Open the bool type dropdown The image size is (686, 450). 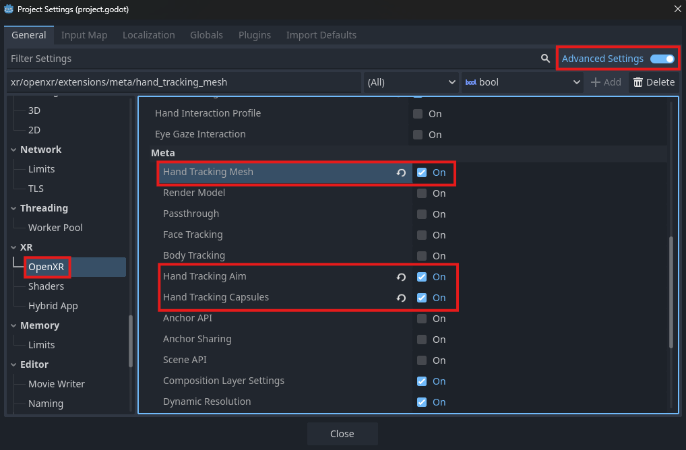522,82
